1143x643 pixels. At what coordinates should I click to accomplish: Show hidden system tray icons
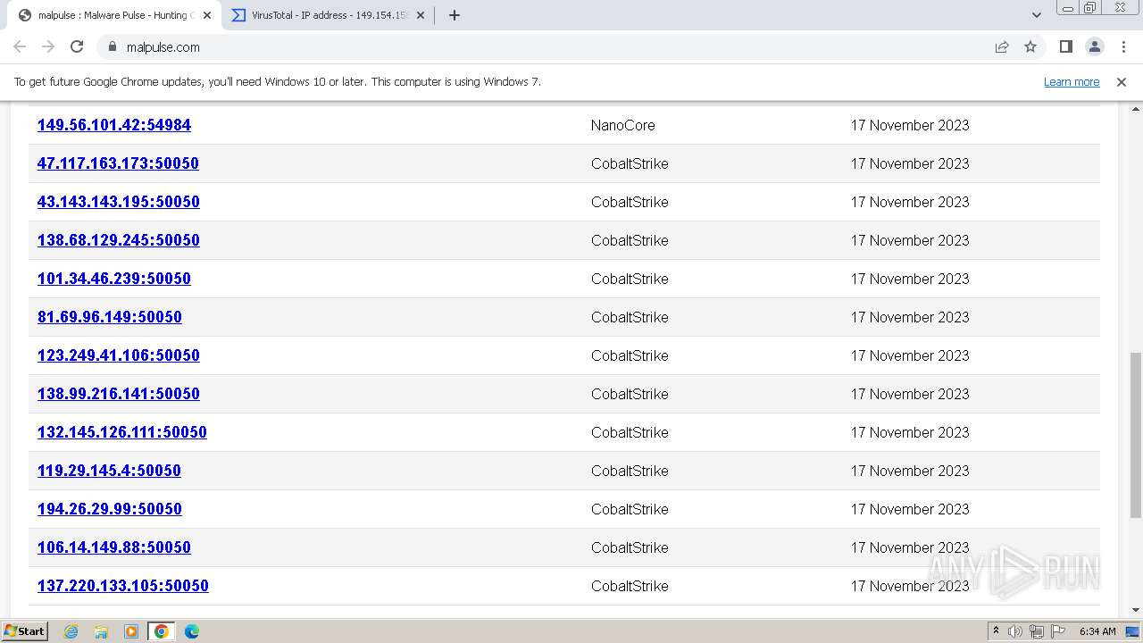click(x=996, y=631)
